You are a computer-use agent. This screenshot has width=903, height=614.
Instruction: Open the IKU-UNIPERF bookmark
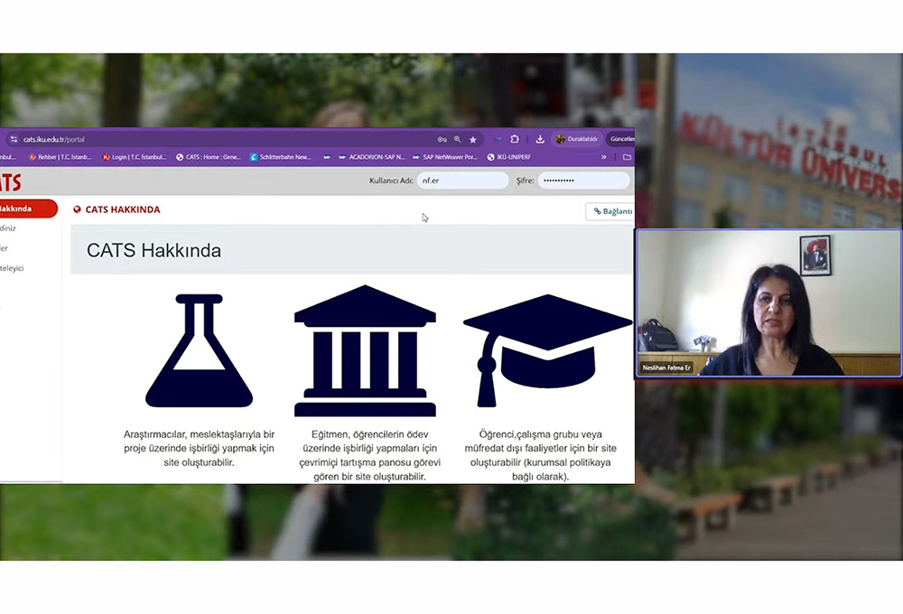click(510, 157)
